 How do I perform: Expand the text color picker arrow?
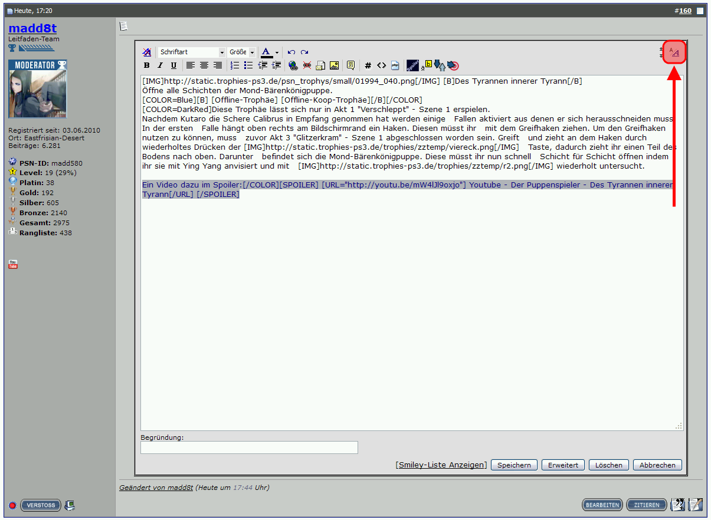(277, 52)
